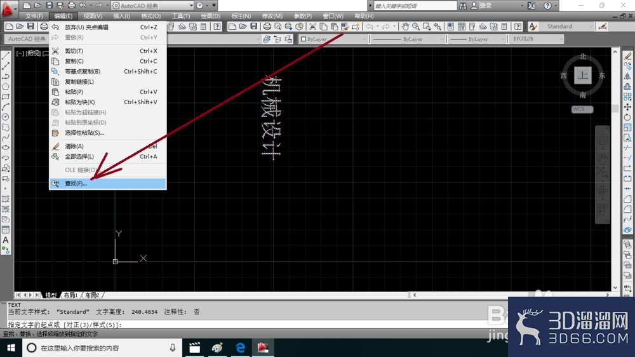Expand the ByLayer color dropdown
The width and height of the screenshot is (635, 357).
(364, 39)
